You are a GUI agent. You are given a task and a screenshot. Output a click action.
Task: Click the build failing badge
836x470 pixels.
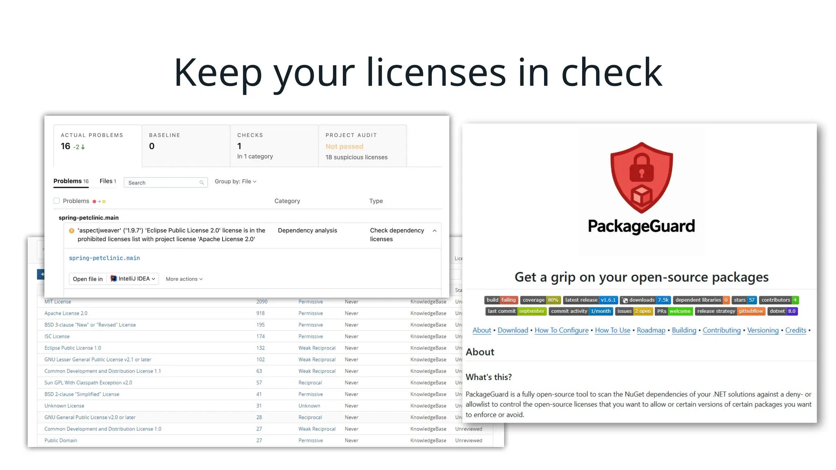click(x=501, y=300)
